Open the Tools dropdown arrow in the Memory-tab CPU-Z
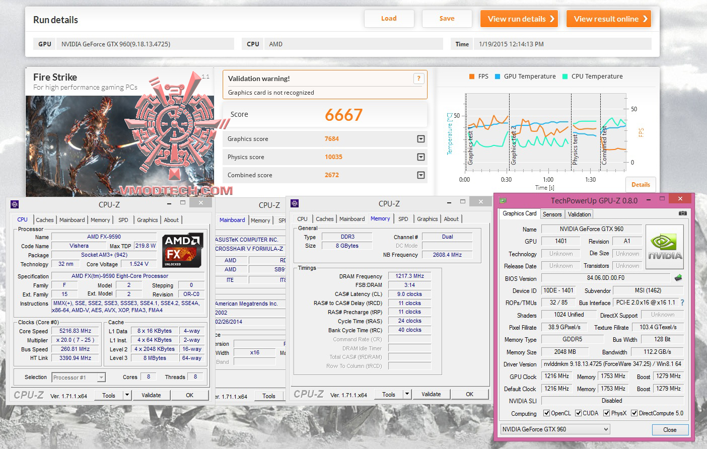This screenshot has width=707, height=449. 407,394
